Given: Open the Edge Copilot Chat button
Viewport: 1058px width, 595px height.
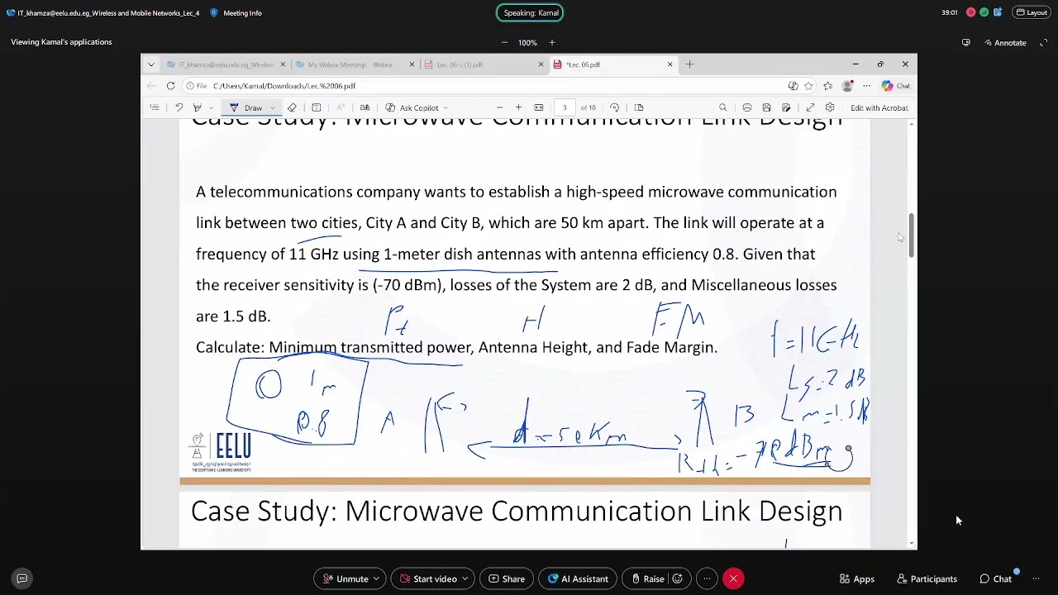Looking at the screenshot, I should [895, 86].
